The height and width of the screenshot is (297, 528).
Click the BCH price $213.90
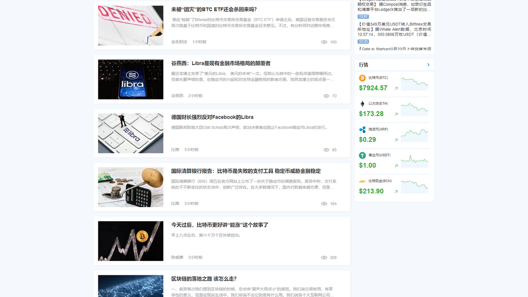pos(372,191)
